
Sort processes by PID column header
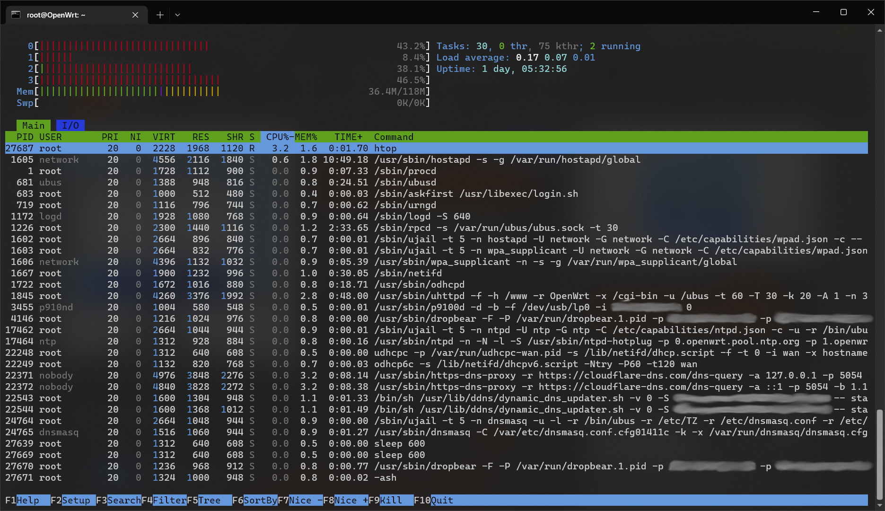pyautogui.click(x=25, y=137)
